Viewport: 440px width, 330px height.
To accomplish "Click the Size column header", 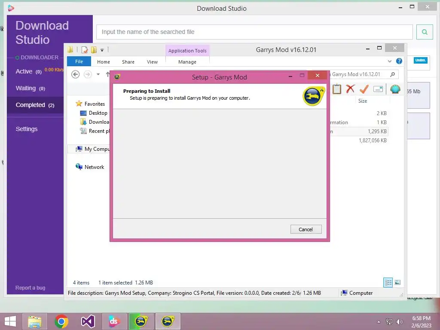I will click(362, 101).
